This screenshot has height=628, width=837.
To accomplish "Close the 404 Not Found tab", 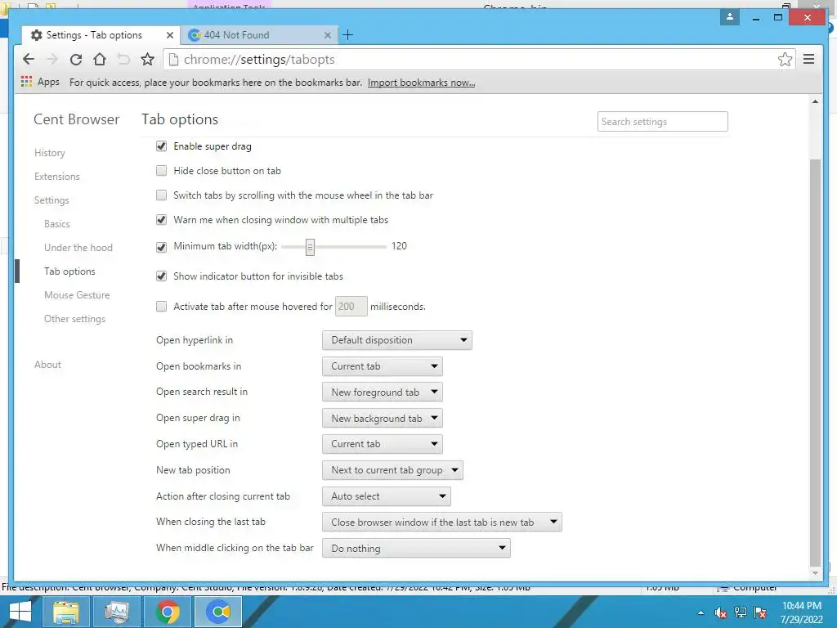I will point(328,35).
